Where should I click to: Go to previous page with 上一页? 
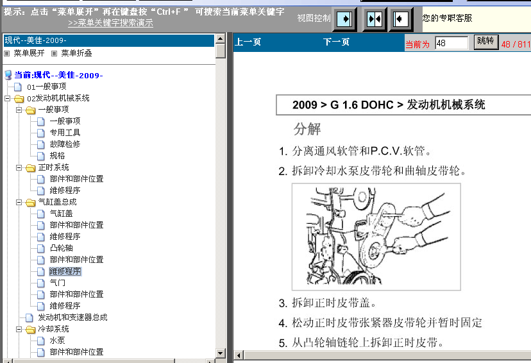tap(248, 42)
